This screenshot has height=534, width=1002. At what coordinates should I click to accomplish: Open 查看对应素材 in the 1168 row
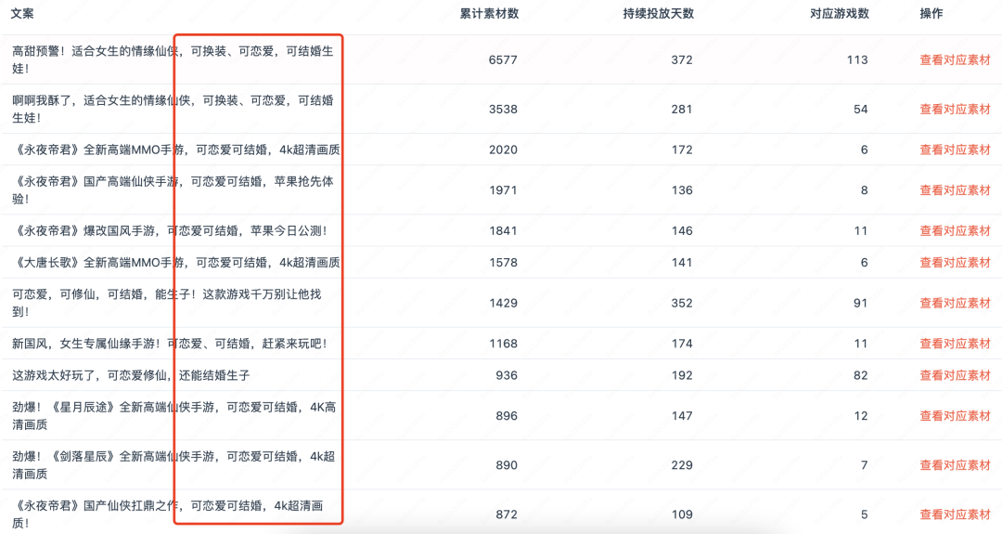click(x=955, y=344)
